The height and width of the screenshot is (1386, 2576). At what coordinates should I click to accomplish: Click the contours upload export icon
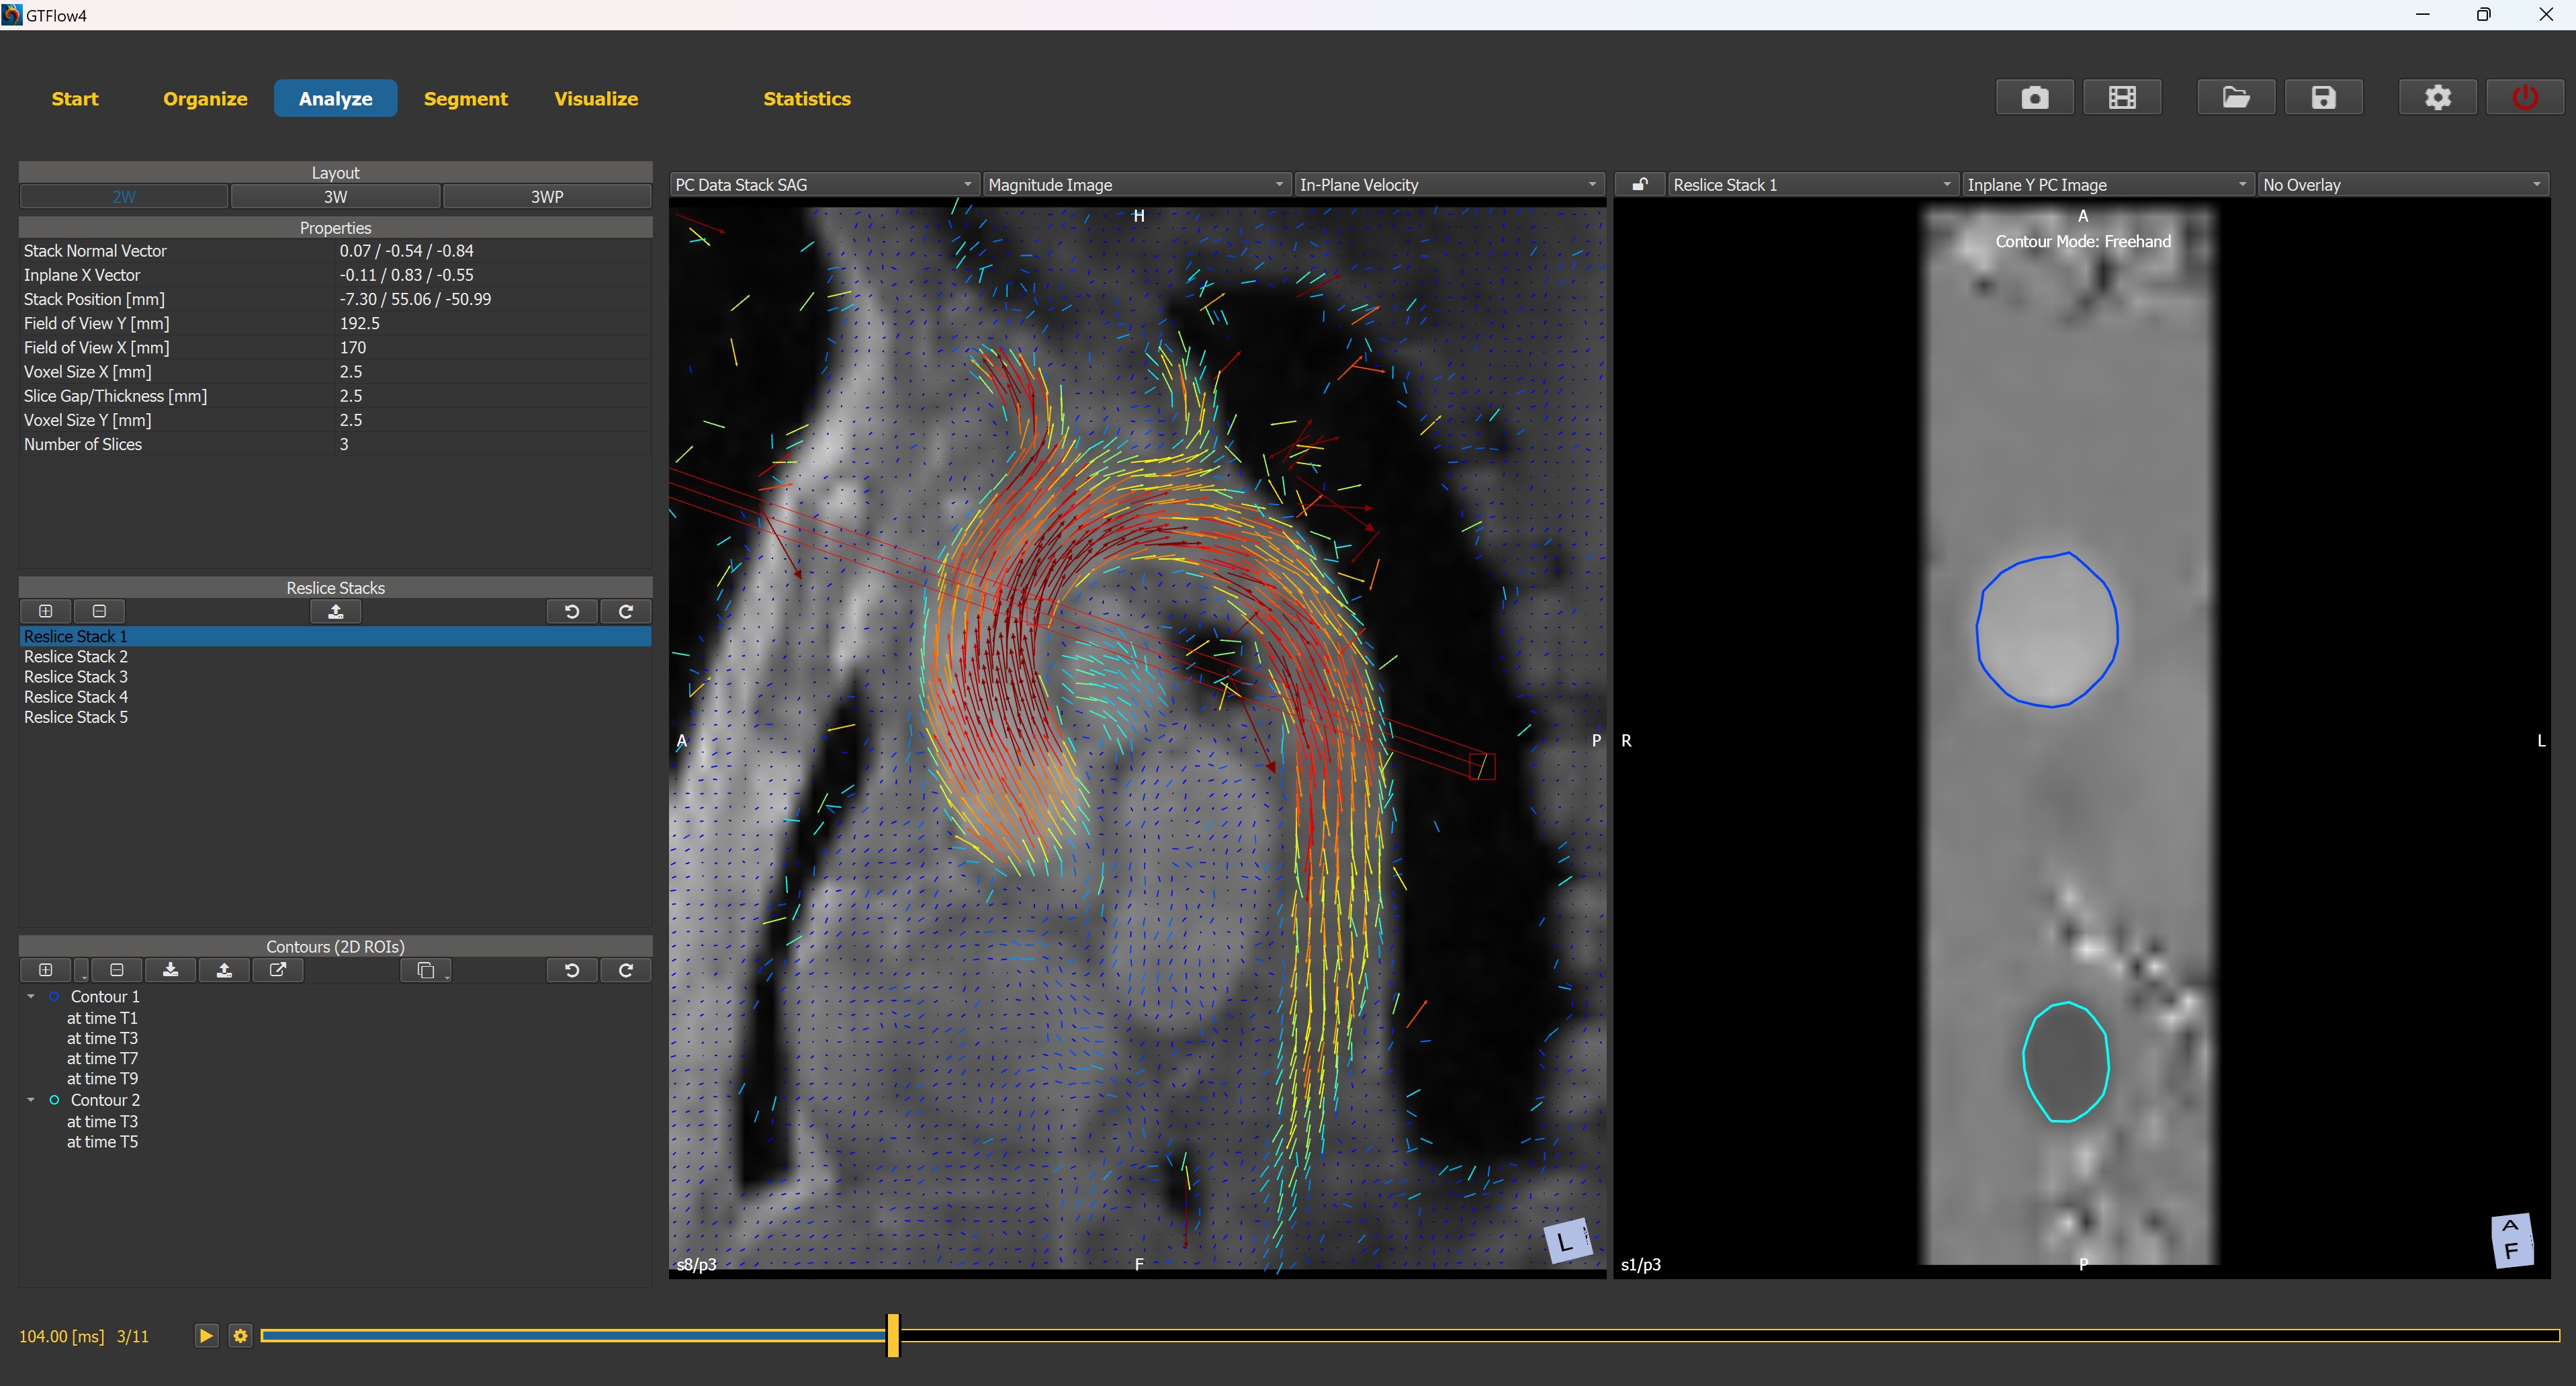[224, 970]
